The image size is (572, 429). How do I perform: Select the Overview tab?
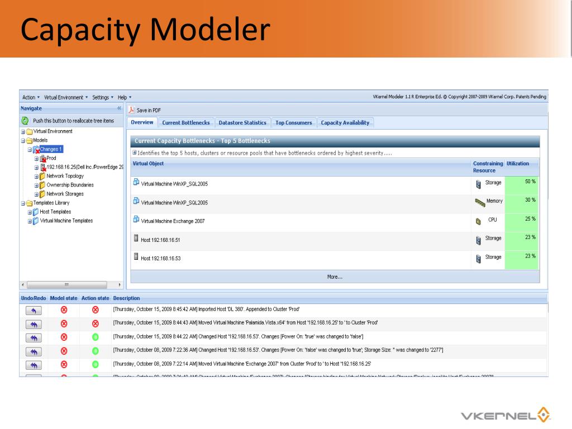pyautogui.click(x=142, y=122)
